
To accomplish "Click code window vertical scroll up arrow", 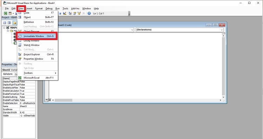I will tap(223, 36).
